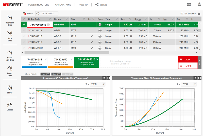The image size is (203, 136).
Task: Expand temperature dropdown on Temperature Rise chart
Action: (x=189, y=84)
